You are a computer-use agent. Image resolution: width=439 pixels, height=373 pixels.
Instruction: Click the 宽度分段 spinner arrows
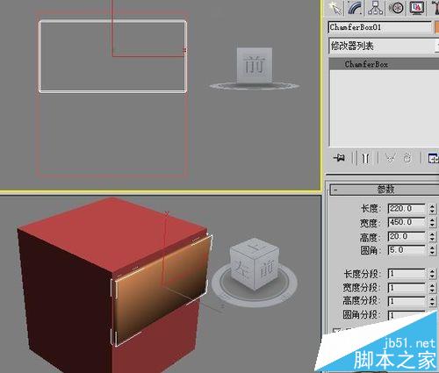click(432, 288)
